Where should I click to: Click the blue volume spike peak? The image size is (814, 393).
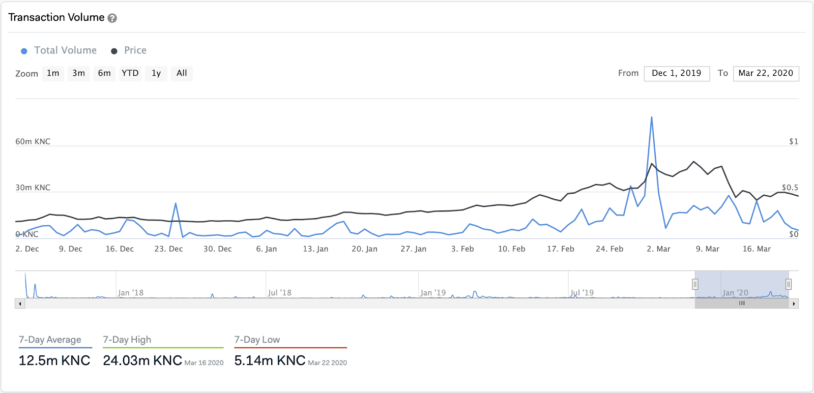652,117
